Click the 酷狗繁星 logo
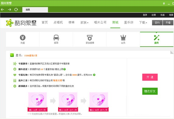This screenshot has height=119, width=174. point(21,23)
